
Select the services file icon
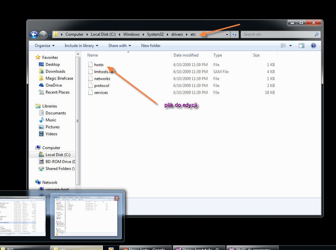coord(91,93)
